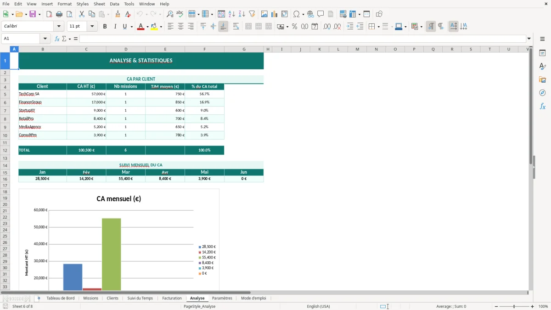Click the Font Color red swatch
The image size is (551, 310).
(x=141, y=27)
